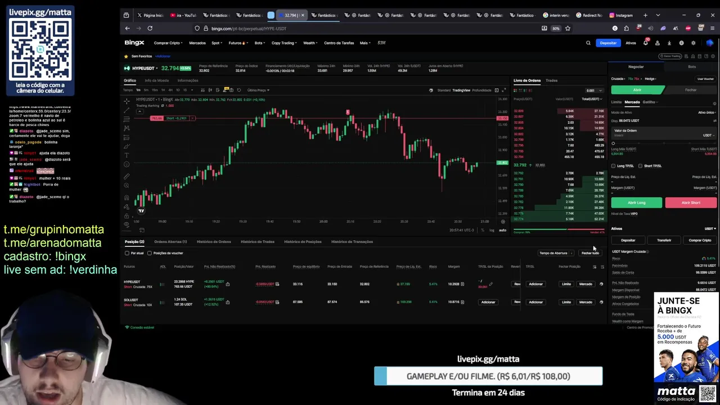Image resolution: width=720 pixels, height=405 pixels.
Task: Tick the Posições de voucher checkbox
Action: (x=150, y=253)
